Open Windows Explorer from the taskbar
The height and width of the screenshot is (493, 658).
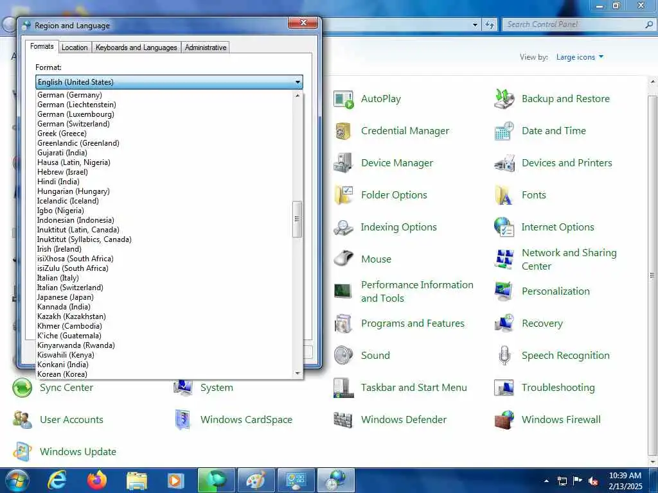137,480
